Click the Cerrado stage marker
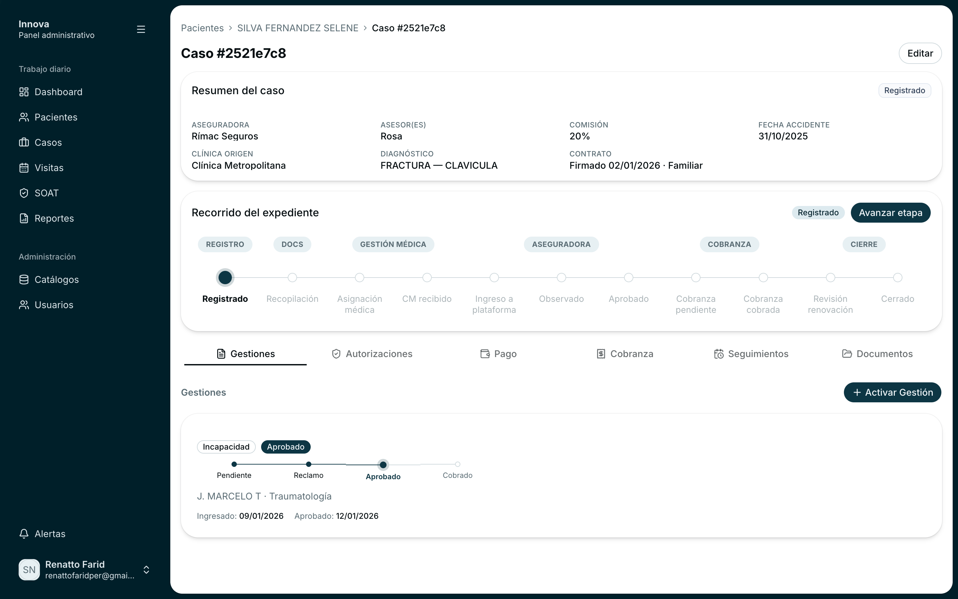Image resolution: width=958 pixels, height=599 pixels. coord(898,277)
